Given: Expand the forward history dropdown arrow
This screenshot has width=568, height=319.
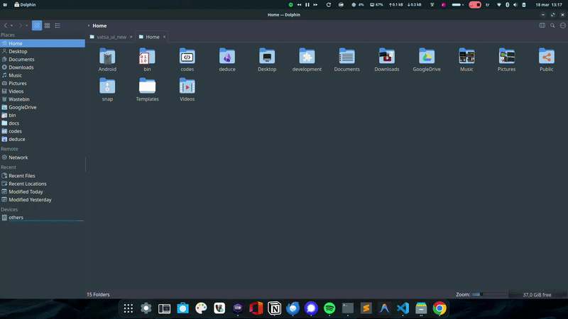Looking at the screenshot, I should (x=26, y=26).
